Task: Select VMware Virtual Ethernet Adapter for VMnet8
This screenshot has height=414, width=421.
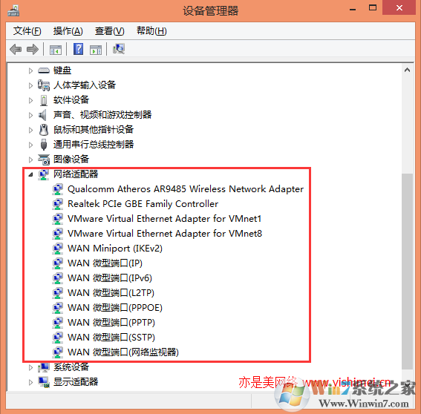Action: [x=165, y=234]
